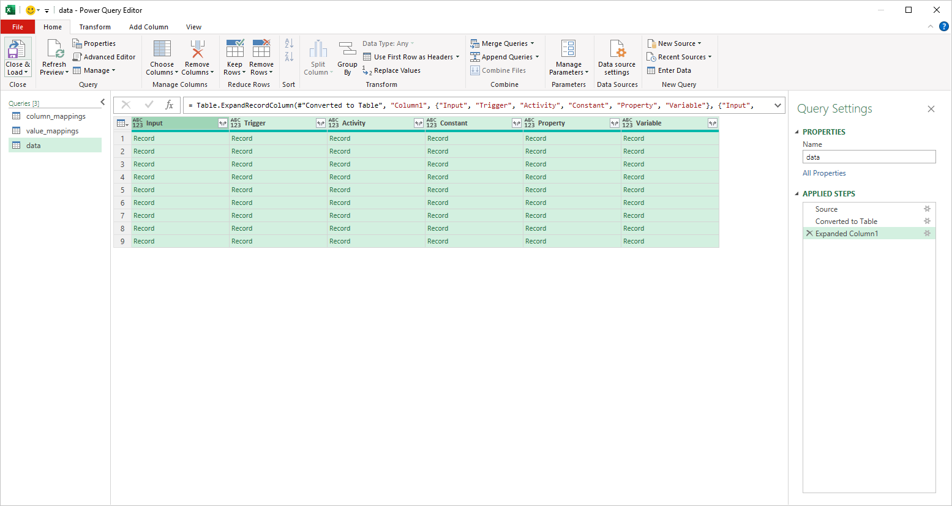Expand records in Property column

click(615, 123)
